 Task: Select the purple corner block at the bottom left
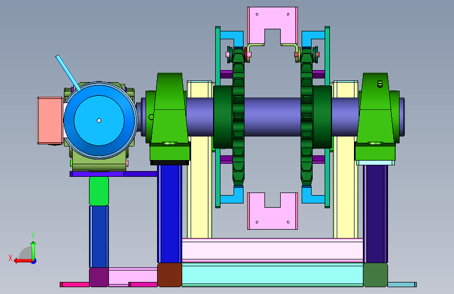pyautogui.click(x=99, y=277)
